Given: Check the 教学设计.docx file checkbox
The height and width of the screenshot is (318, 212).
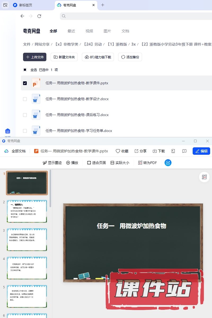Looking at the screenshot, I should coord(25,99).
